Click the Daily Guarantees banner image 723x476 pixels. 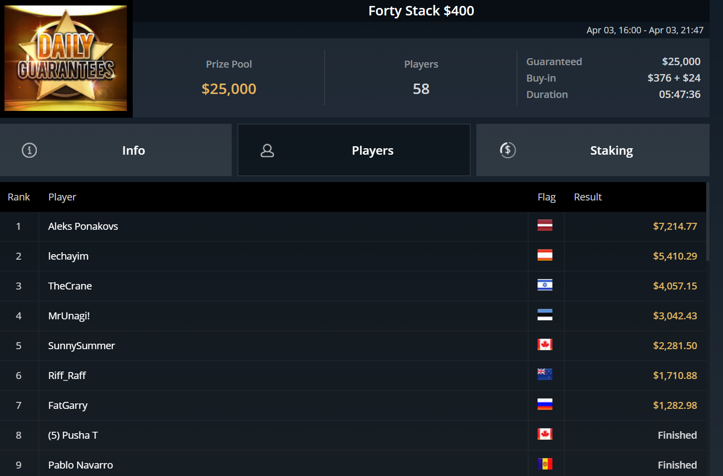pos(66,58)
